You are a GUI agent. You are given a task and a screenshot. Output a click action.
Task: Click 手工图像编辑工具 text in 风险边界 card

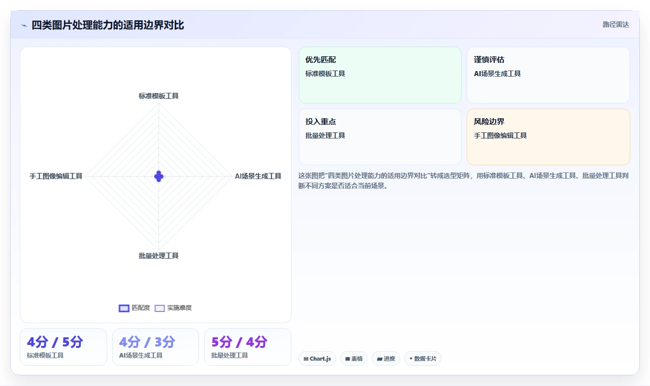[x=500, y=135]
